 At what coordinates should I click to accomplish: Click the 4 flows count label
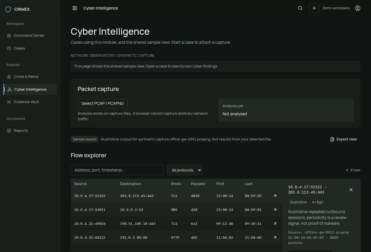click(353, 170)
